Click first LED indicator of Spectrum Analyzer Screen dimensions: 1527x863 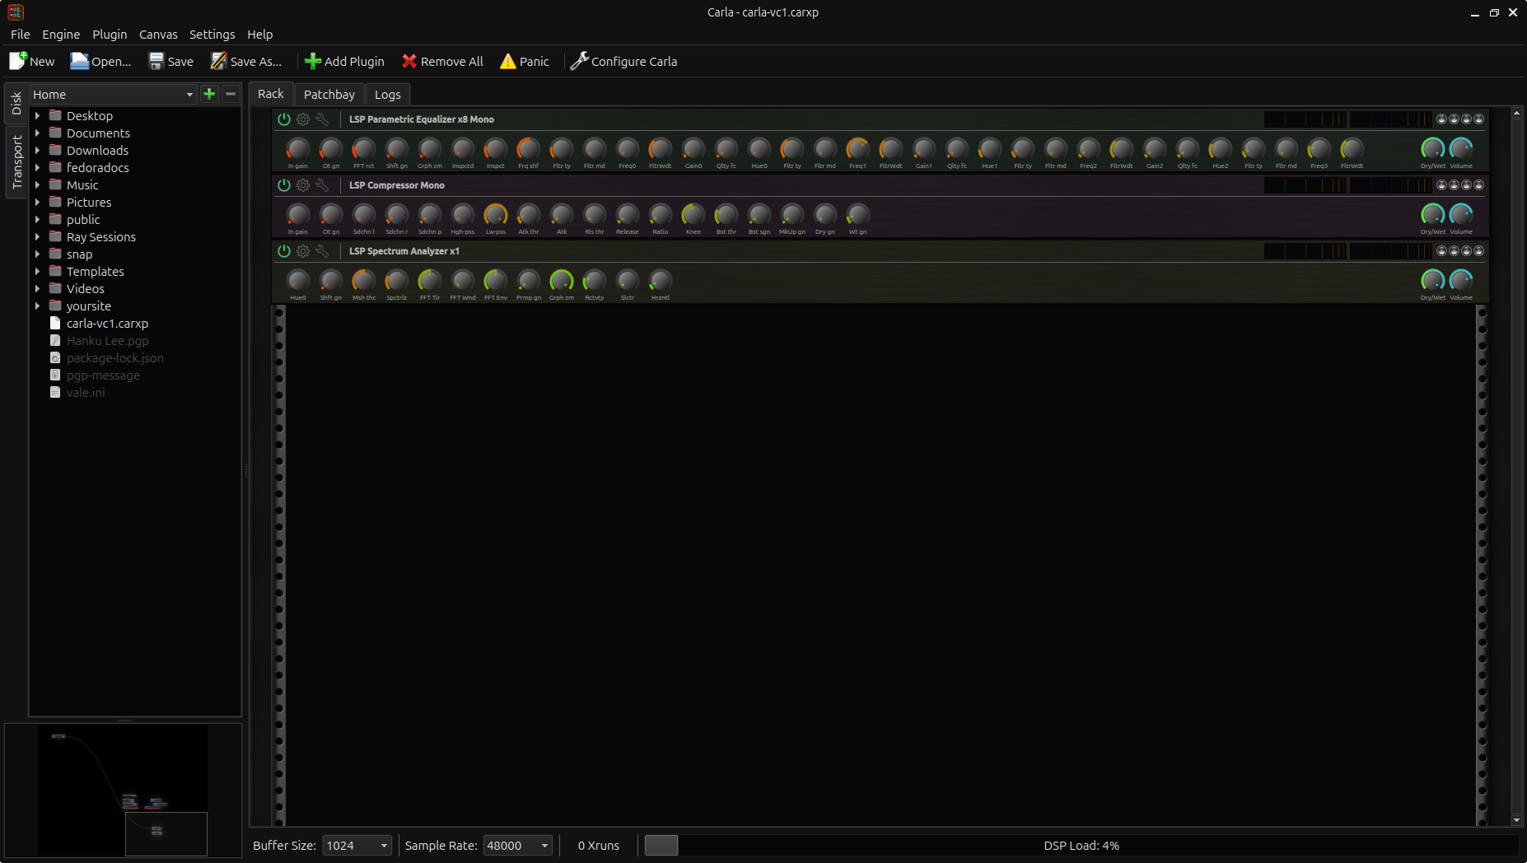(x=1441, y=251)
